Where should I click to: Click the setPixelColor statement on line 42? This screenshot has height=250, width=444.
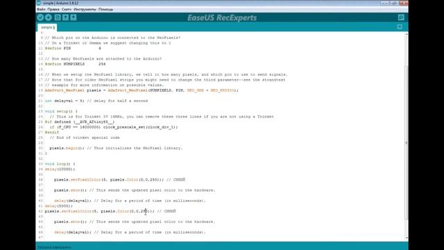[x=110, y=211]
